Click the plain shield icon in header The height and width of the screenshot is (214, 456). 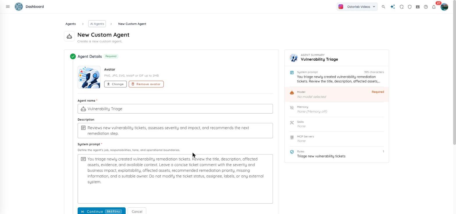[x=410, y=7]
